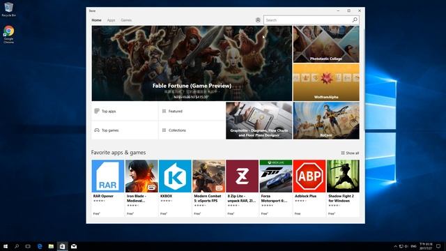
Task: Open the Grapholite Diagrams tile
Action: [259, 121]
